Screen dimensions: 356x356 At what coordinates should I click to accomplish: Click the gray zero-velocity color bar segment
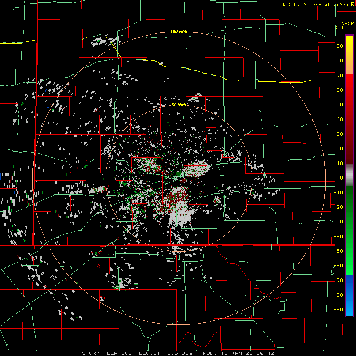349,175
